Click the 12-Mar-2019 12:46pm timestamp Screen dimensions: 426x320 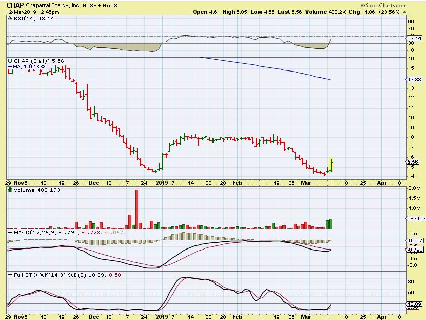(32, 12)
